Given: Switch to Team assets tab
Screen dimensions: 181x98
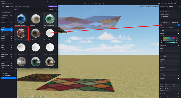Looking at the screenshot, I should (12, 4).
